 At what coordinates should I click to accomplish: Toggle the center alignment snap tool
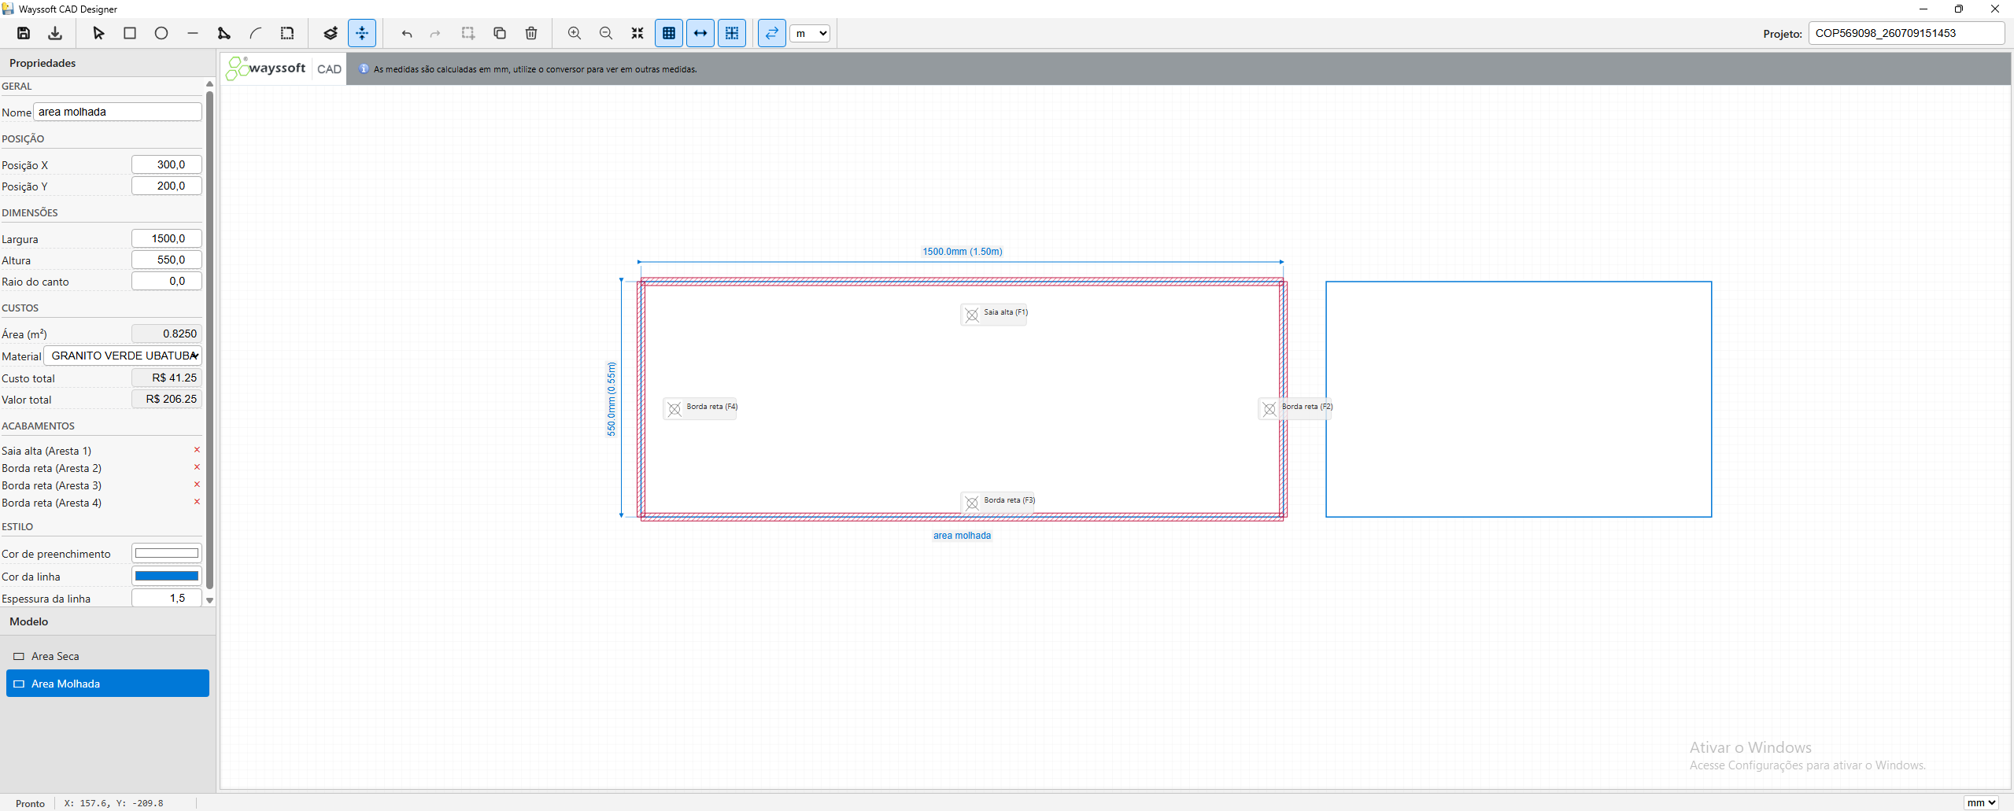(x=362, y=33)
